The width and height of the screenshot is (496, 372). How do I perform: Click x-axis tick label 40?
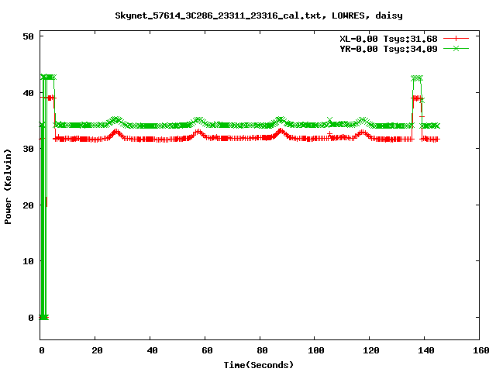(152, 350)
